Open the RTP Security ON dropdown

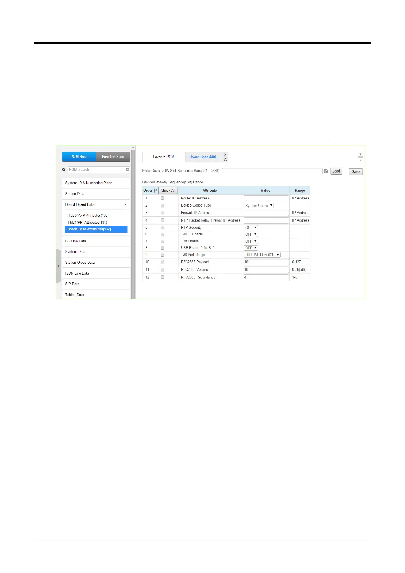[x=251, y=228]
